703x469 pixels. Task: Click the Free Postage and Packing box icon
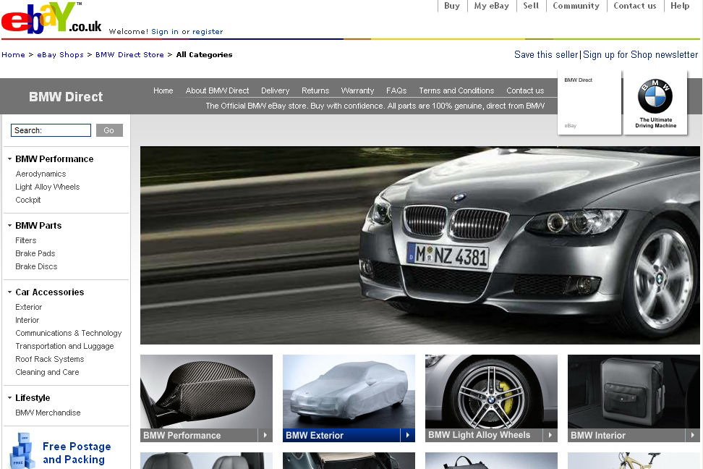[x=21, y=450]
